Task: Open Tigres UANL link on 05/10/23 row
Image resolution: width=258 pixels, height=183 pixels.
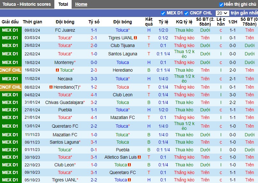Action: [x=64, y=180]
